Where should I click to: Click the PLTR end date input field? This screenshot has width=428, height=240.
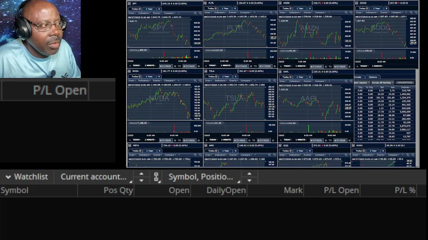[x=265, y=66]
